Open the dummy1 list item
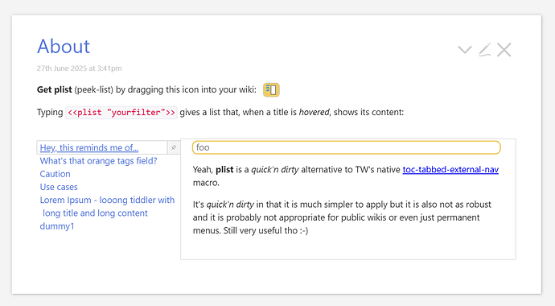This screenshot has height=306, width=555. [56, 226]
